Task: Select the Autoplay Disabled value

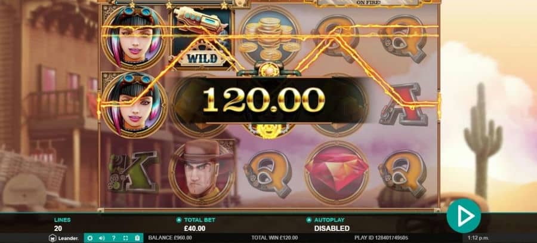Action: [x=332, y=228]
